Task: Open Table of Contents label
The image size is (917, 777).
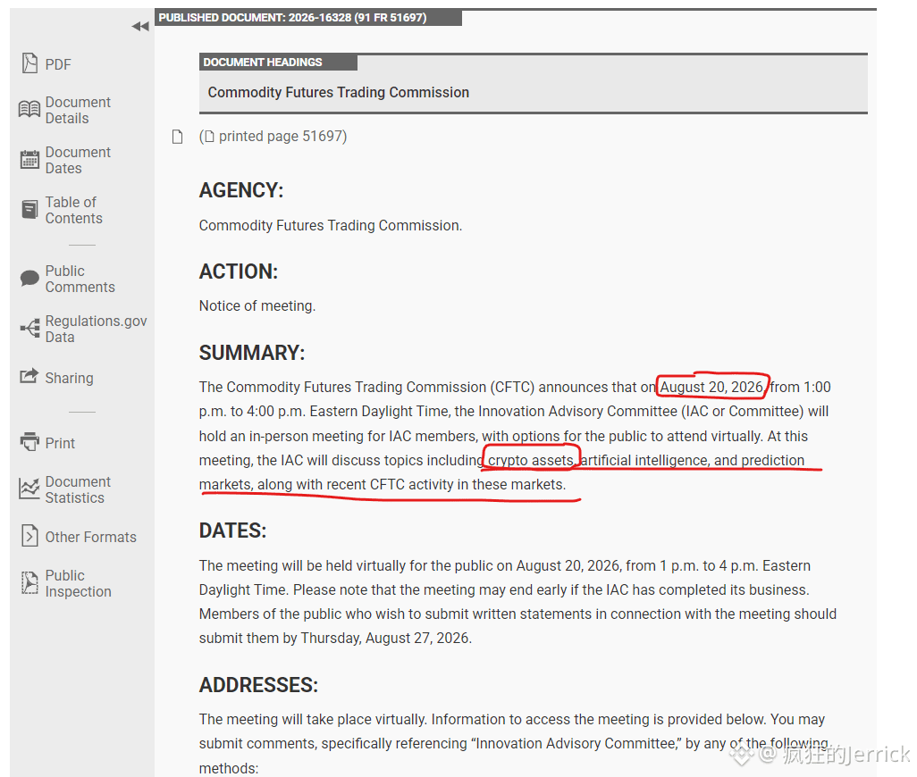Action: tap(73, 210)
